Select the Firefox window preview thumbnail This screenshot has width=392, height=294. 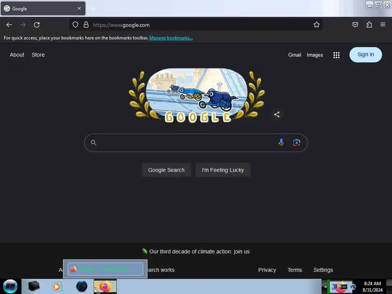[x=105, y=269]
